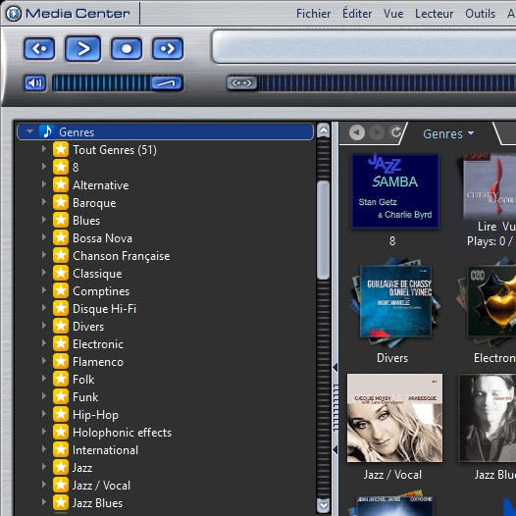Select the Genres music note icon
This screenshot has height=516, width=516.
(x=47, y=131)
